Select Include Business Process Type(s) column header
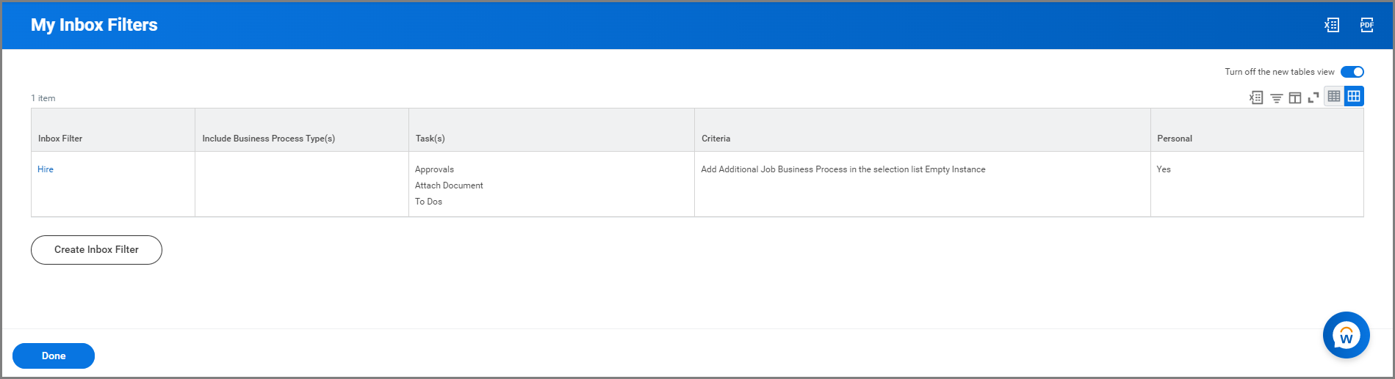This screenshot has width=1395, height=379. pos(268,139)
